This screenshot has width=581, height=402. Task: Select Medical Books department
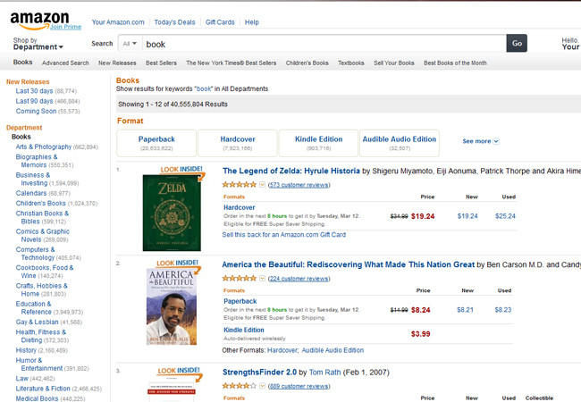point(37,398)
